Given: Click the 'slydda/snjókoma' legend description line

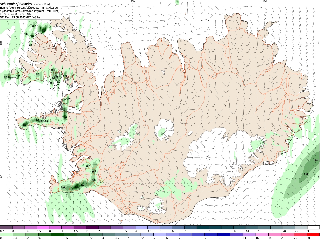Looking at the screenshot, I should (30, 11).
